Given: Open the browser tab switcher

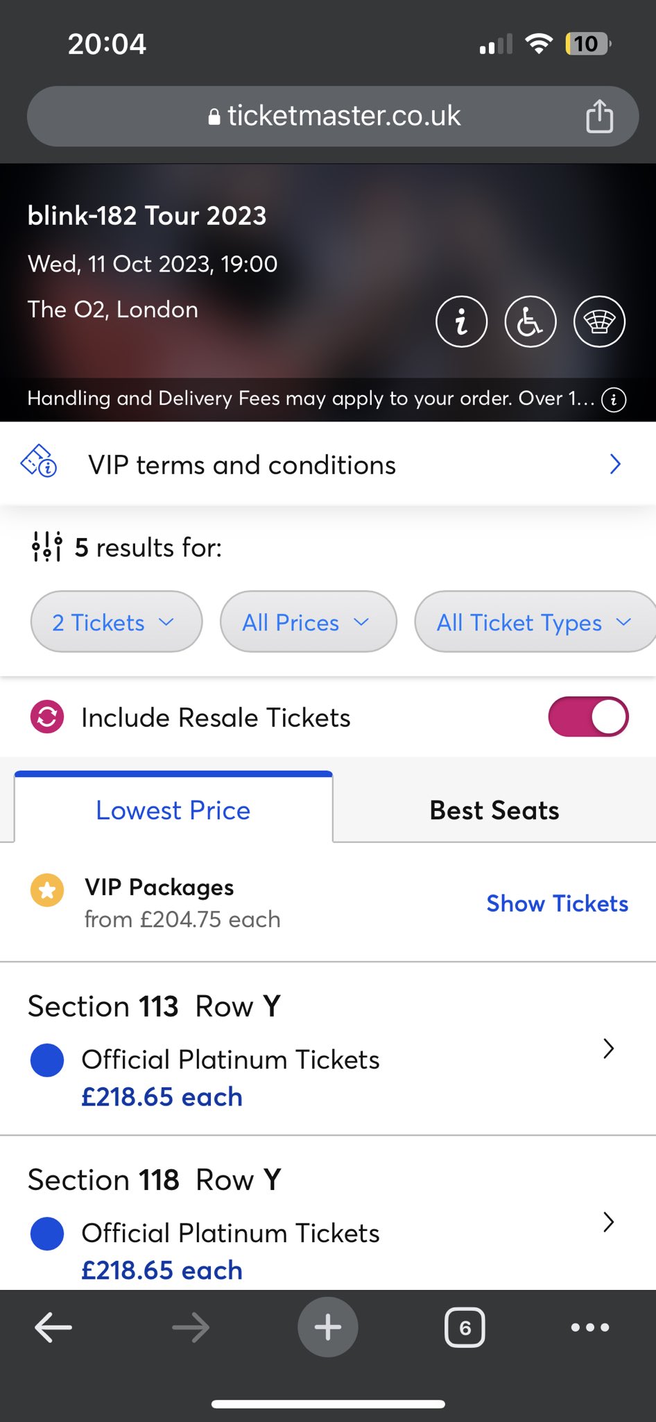Looking at the screenshot, I should [465, 1327].
